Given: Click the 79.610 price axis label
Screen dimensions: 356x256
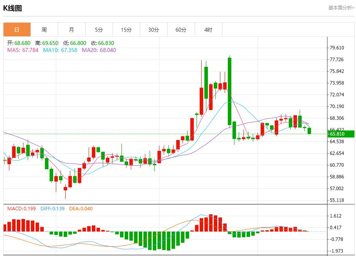Looking at the screenshot, I should tap(336, 48).
